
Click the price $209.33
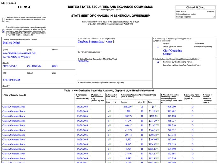pyautogui.click(x=153, y=130)
